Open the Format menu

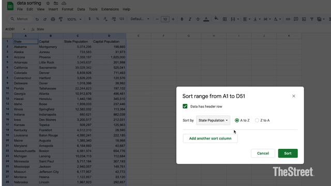point(68,9)
